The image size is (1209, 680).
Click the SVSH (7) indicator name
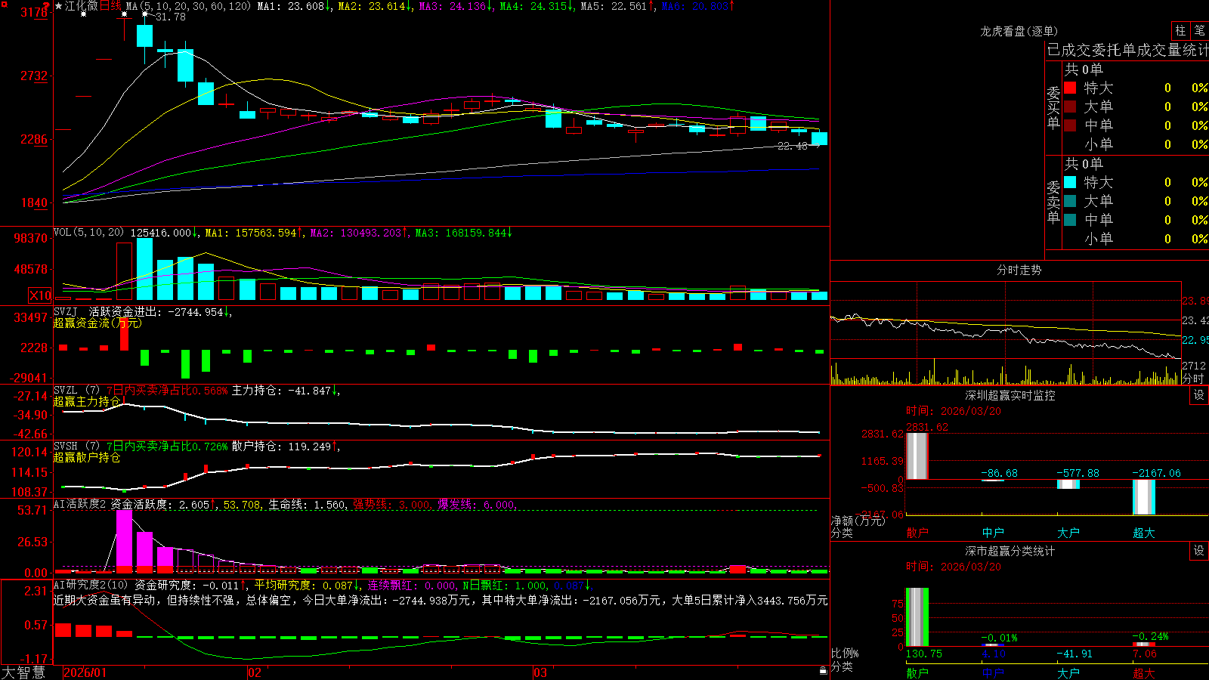(76, 447)
